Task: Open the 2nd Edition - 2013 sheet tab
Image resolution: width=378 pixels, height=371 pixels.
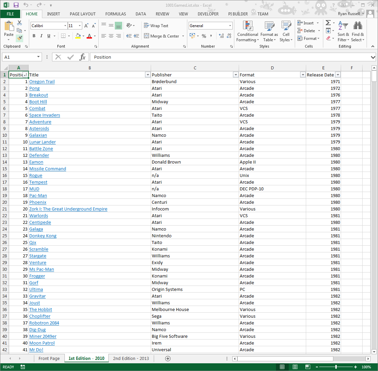Action: tap(131, 359)
